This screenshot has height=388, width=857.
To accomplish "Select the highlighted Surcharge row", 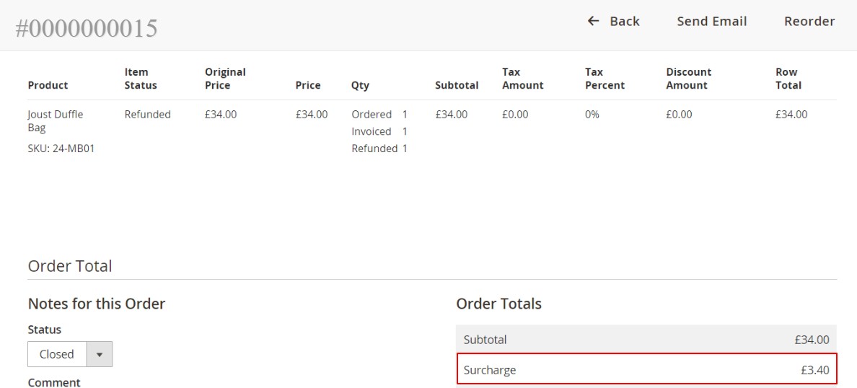I will 646,370.
